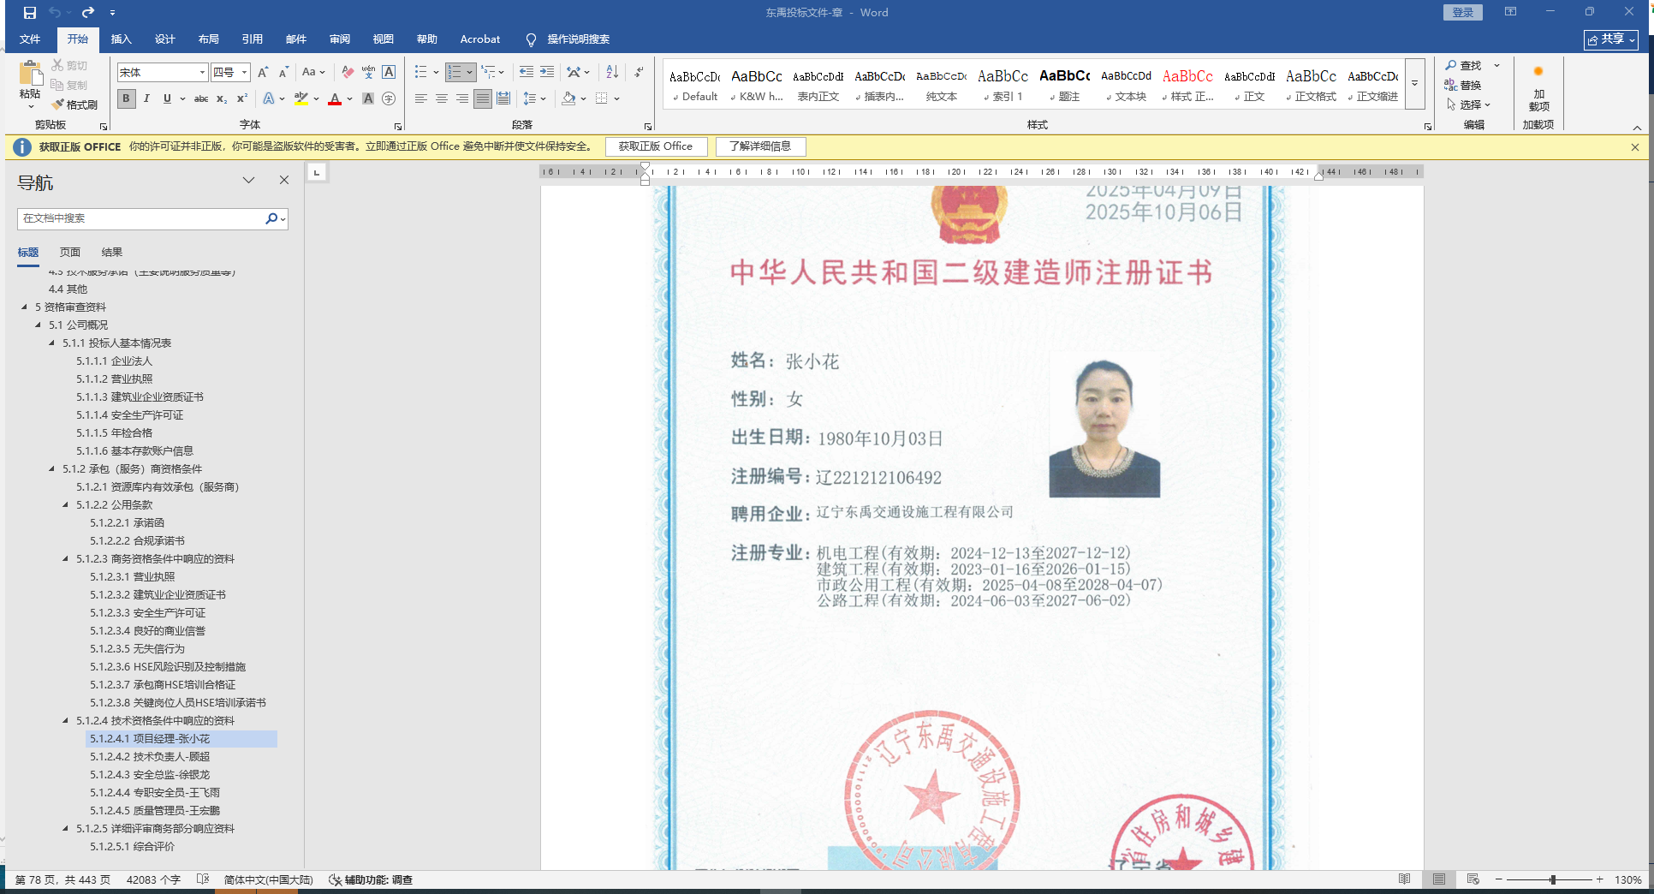1654x894 pixels.
Task: Open the 文件 (File) menu
Action: tap(30, 39)
